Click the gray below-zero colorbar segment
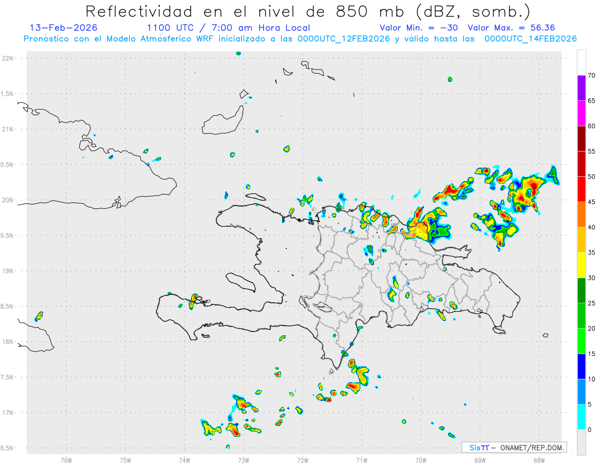This screenshot has height=467, width=605. click(581, 442)
